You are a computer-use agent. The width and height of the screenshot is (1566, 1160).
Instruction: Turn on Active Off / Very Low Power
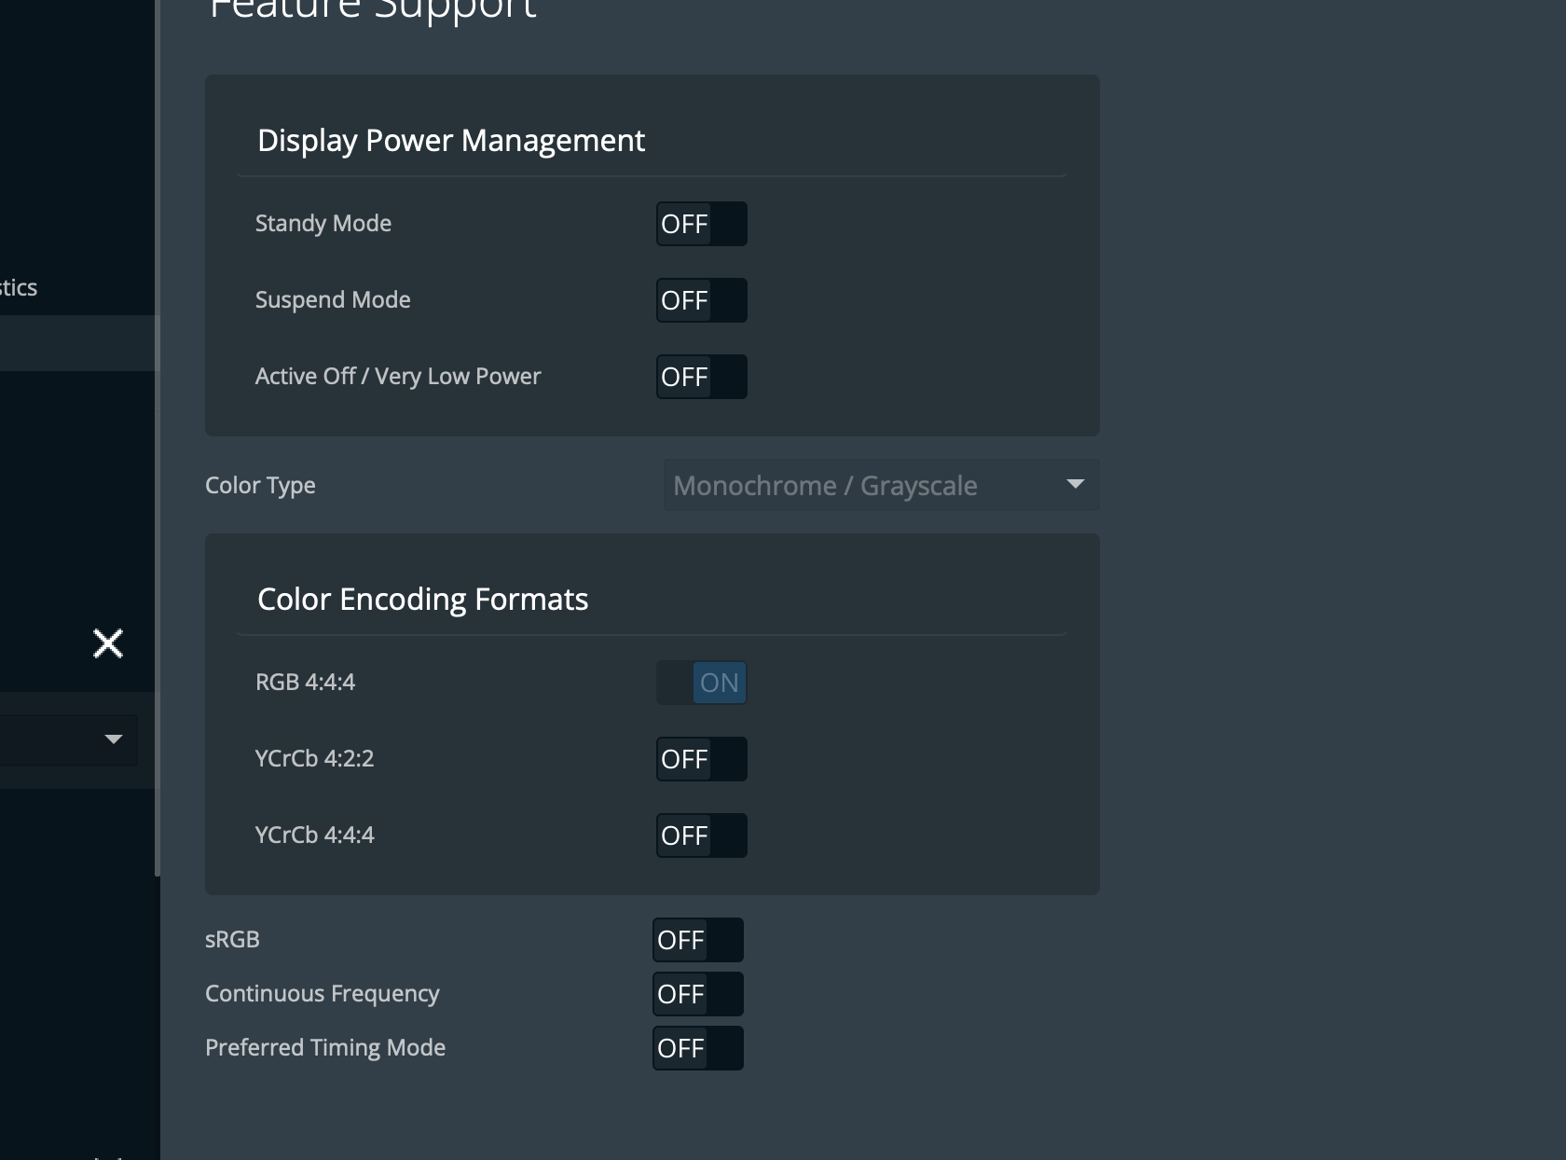pos(701,377)
